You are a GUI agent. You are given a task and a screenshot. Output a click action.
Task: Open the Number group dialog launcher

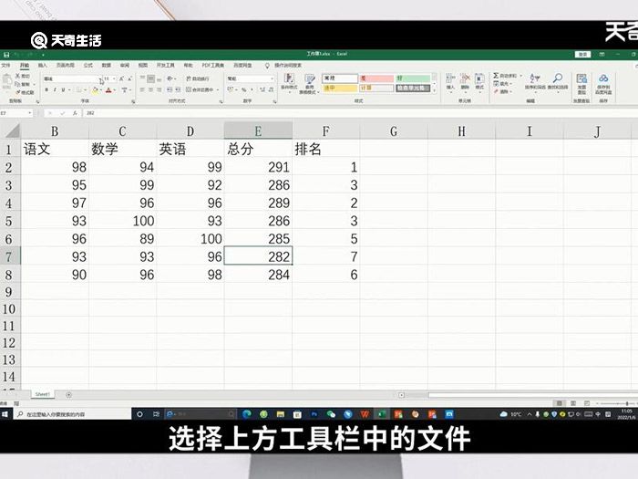pyautogui.click(x=275, y=101)
